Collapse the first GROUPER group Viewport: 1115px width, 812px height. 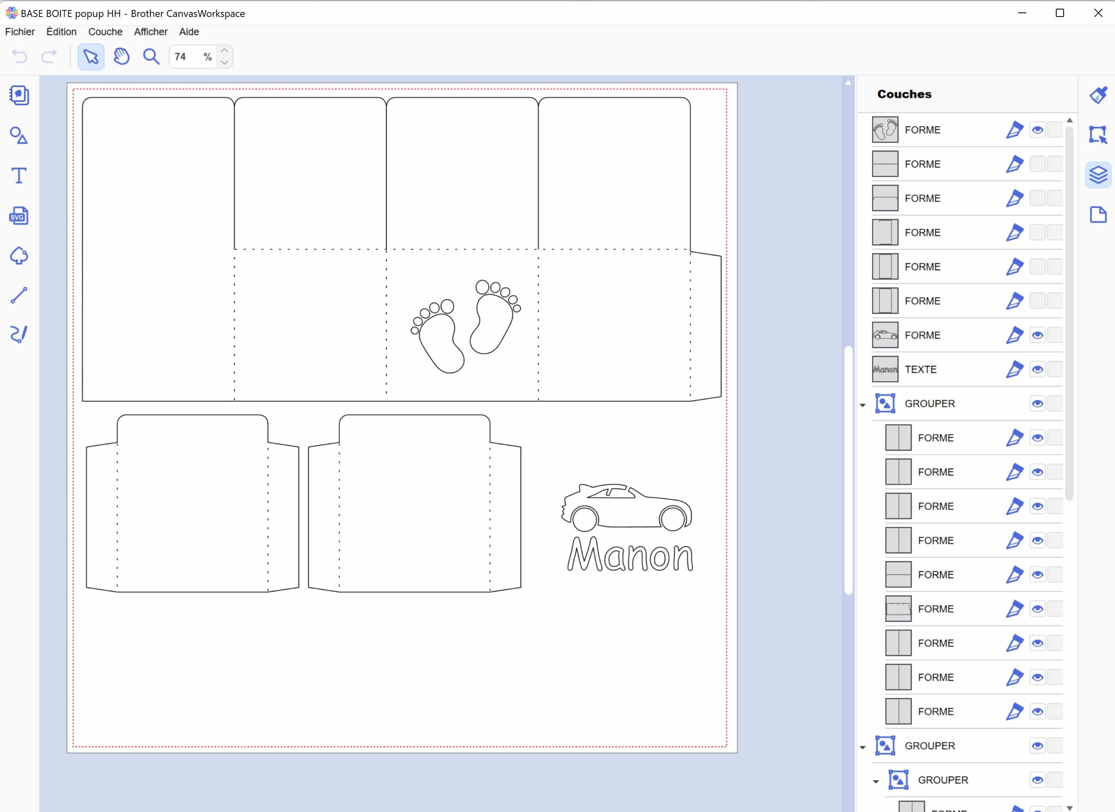pyautogui.click(x=863, y=405)
